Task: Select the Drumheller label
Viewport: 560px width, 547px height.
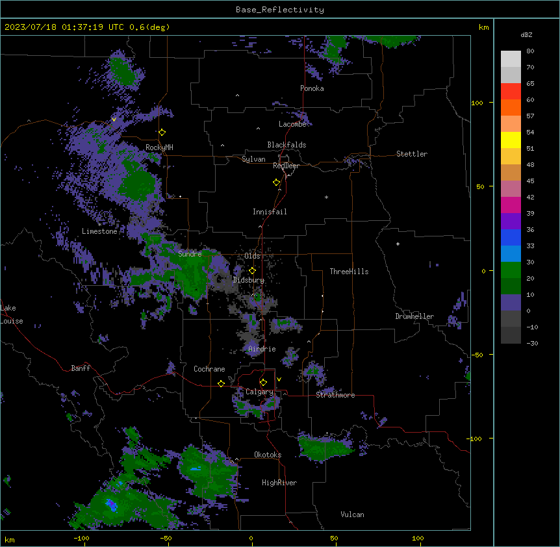Action: (414, 316)
